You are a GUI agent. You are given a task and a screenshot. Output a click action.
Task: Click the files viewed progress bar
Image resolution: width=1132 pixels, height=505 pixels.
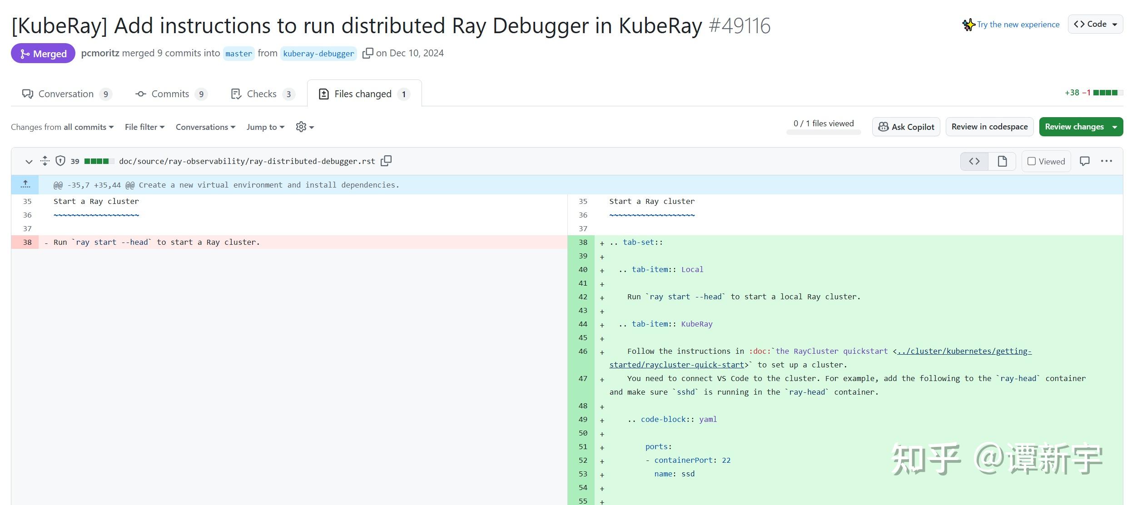click(x=823, y=132)
